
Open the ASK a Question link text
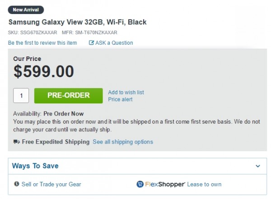(114, 43)
